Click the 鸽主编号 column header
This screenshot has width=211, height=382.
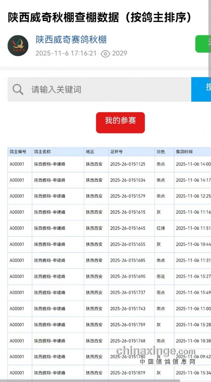[18, 152]
